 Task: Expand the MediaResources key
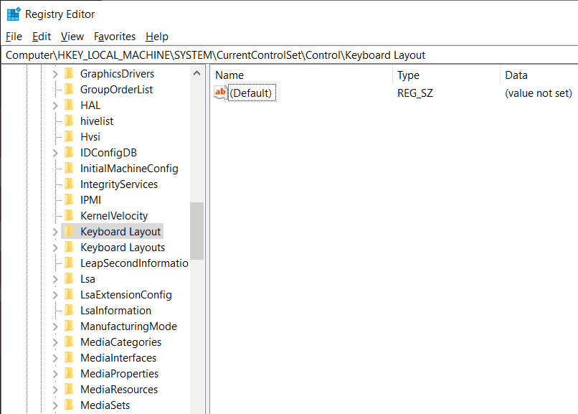pyautogui.click(x=55, y=390)
